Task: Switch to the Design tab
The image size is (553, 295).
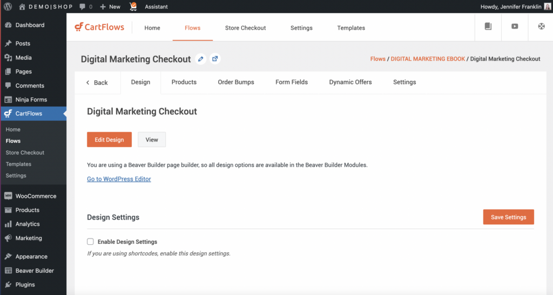Action: point(141,83)
